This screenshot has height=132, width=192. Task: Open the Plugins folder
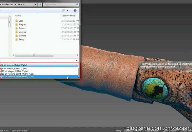(x=22, y=24)
